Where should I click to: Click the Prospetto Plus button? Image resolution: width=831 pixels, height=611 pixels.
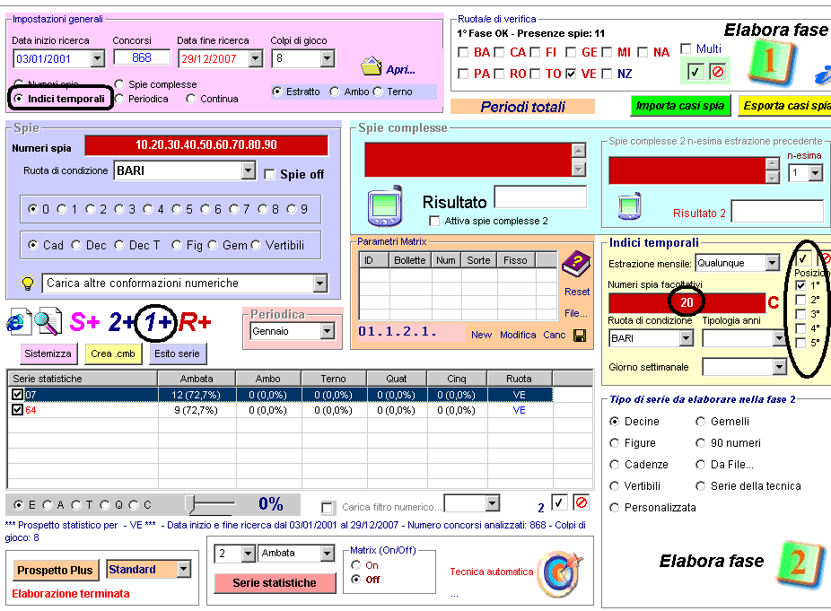tap(55, 571)
